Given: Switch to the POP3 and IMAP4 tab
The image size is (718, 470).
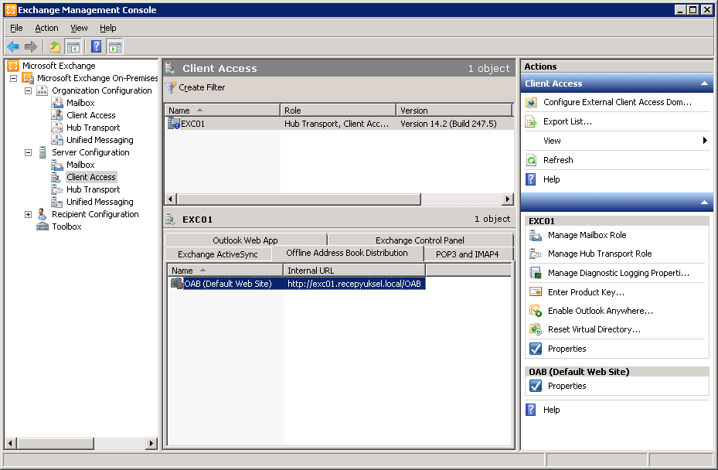Looking at the screenshot, I should click(x=468, y=254).
